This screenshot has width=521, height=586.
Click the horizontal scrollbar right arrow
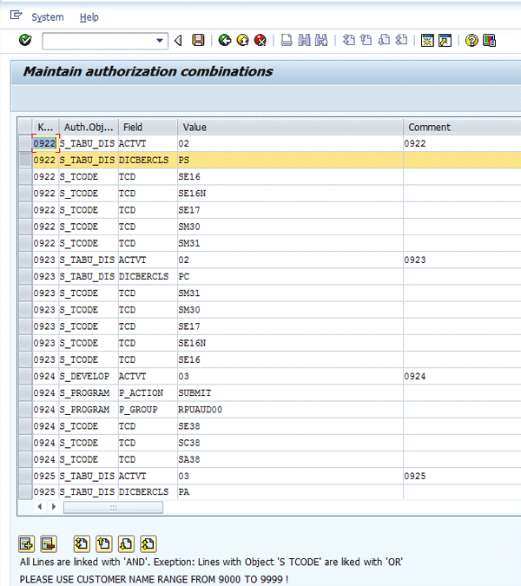53,505
